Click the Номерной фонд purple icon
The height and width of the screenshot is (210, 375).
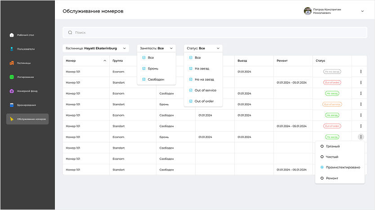click(x=12, y=91)
